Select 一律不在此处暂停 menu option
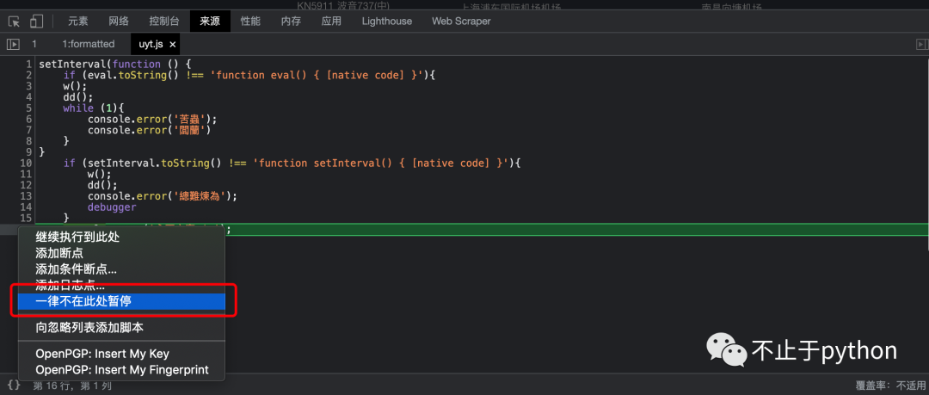The height and width of the screenshot is (395, 929). tap(83, 301)
